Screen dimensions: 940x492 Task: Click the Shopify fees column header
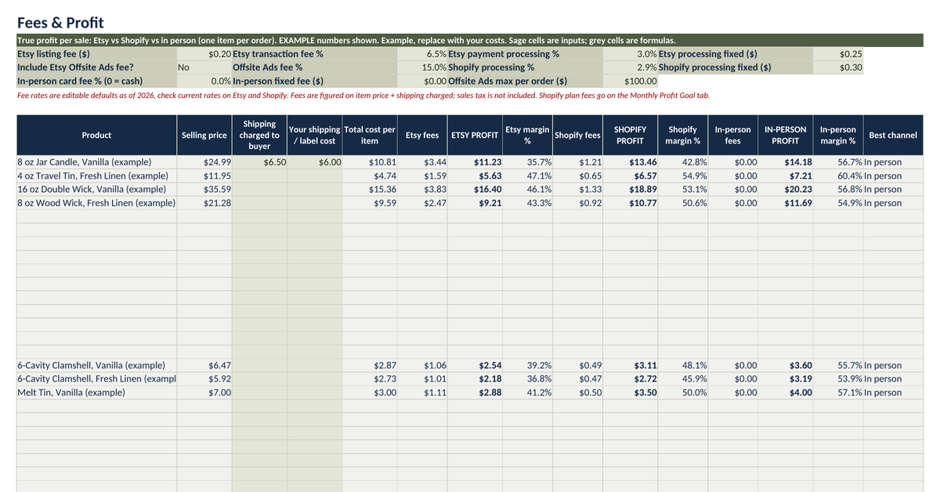coord(578,135)
